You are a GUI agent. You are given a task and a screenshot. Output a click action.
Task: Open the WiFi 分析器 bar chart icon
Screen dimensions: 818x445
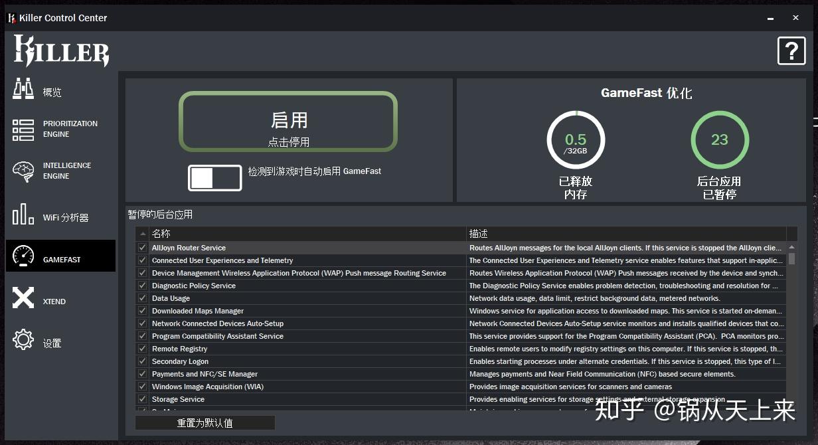point(23,214)
